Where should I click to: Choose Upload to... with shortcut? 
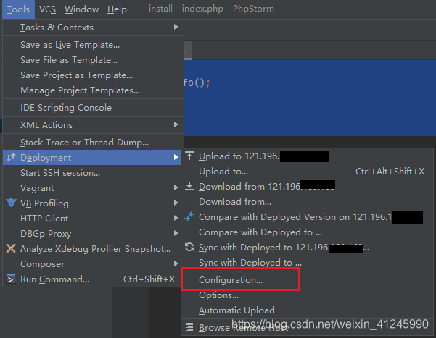coord(307,172)
